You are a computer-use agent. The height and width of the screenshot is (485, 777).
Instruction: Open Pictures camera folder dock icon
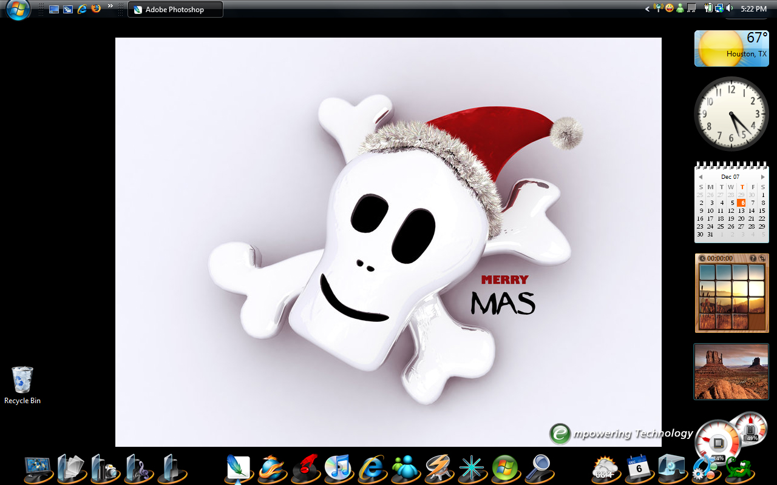coord(105,468)
